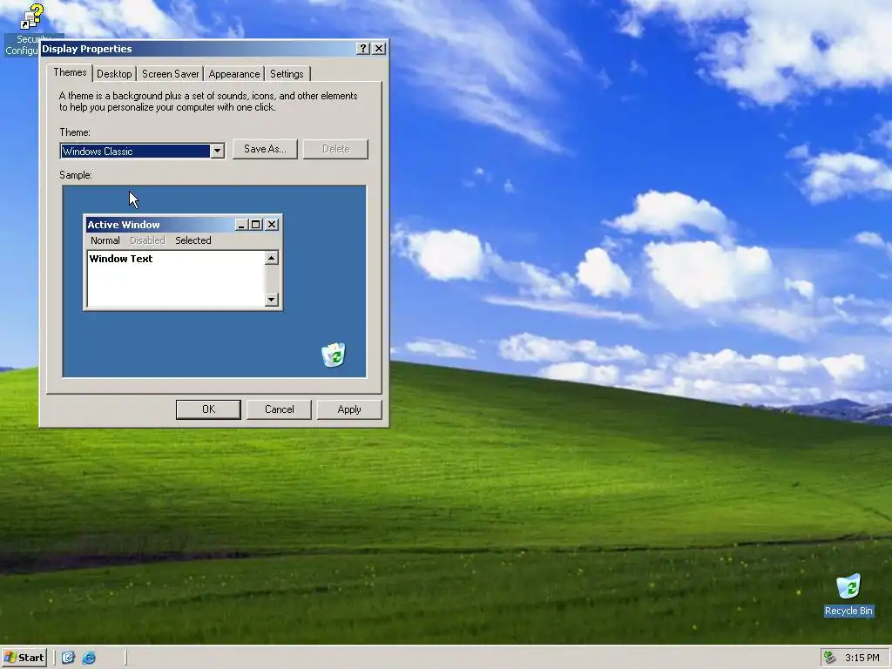Open the Settings tab
The height and width of the screenshot is (669, 892).
[x=287, y=74]
